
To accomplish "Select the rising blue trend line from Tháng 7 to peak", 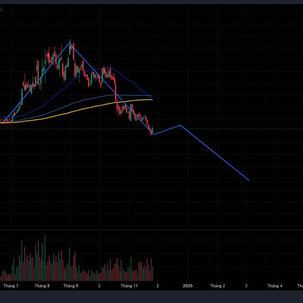I will tap(38, 81).
